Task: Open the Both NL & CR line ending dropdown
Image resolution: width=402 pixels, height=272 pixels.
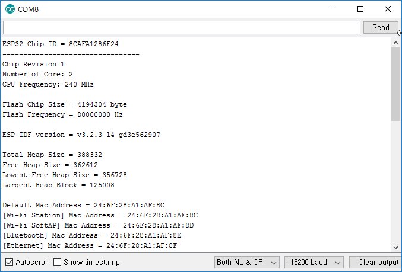Action: click(x=247, y=263)
